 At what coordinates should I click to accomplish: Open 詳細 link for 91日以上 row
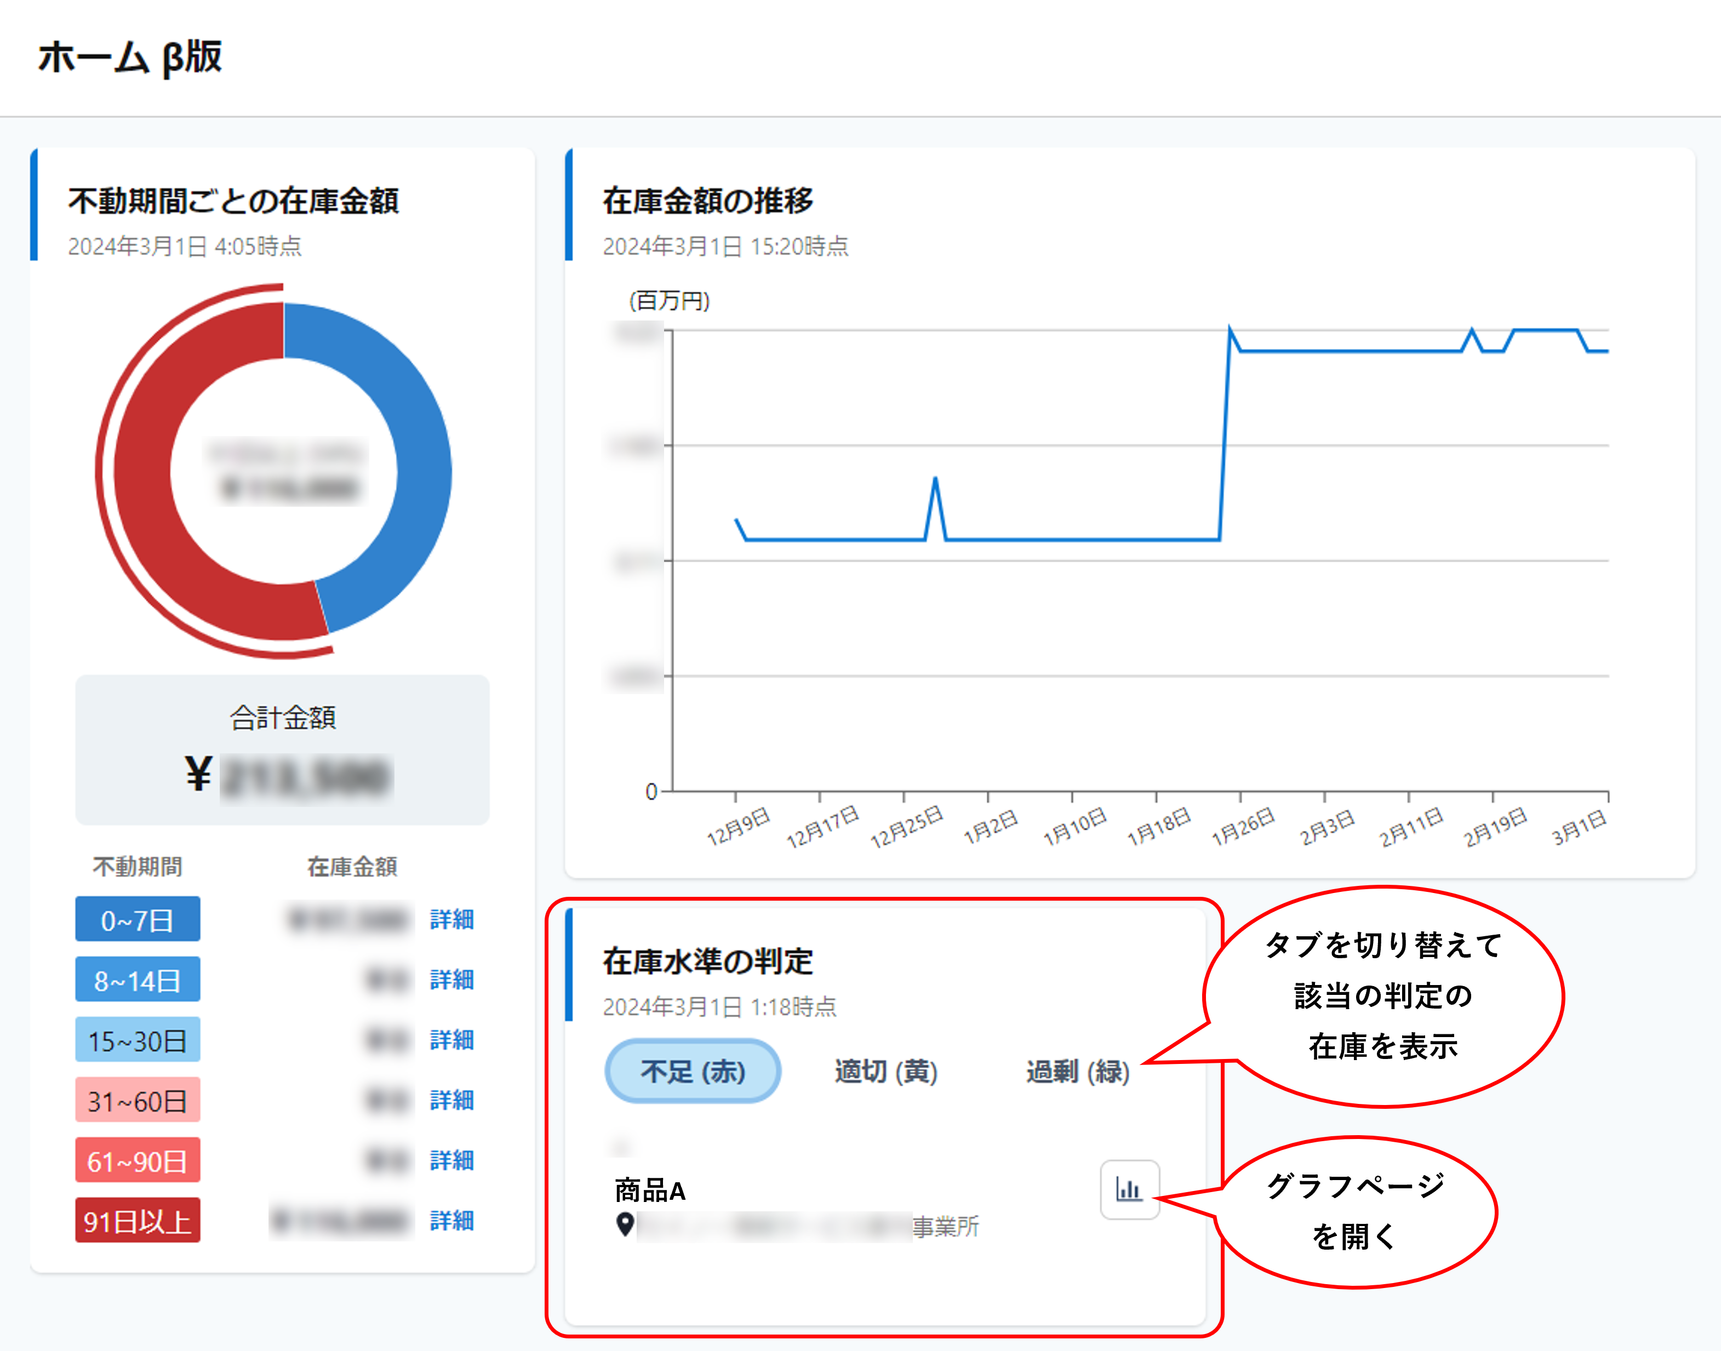coord(451,1221)
